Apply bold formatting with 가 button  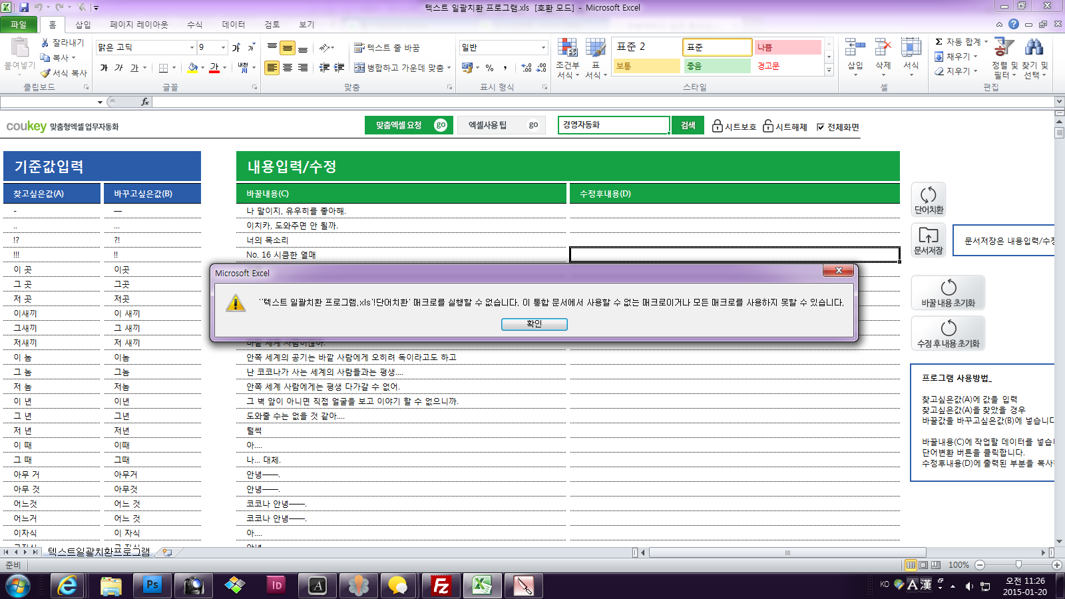point(104,68)
